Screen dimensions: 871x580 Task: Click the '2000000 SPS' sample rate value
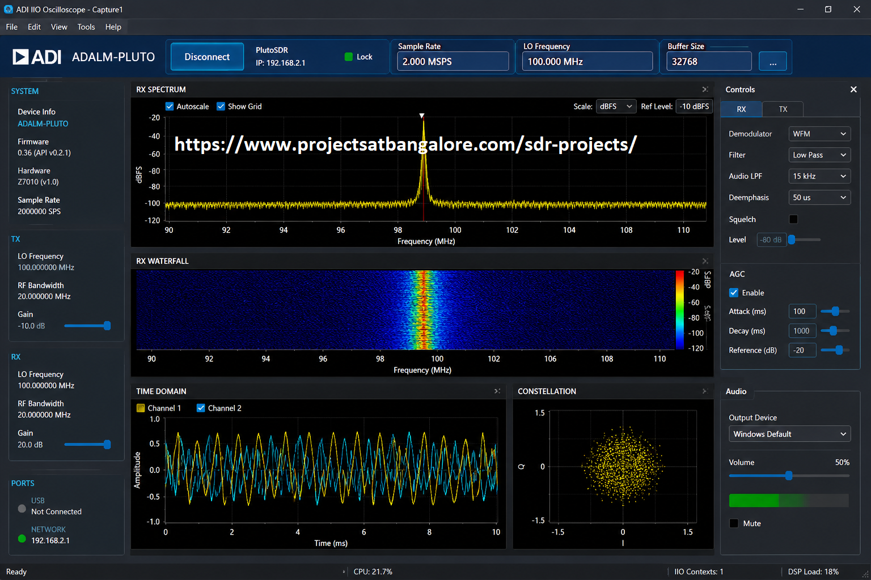click(x=39, y=211)
